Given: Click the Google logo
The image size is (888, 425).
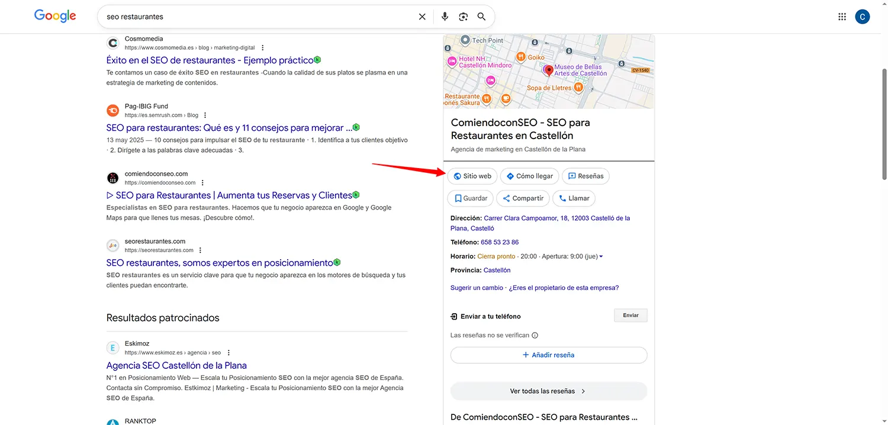Looking at the screenshot, I should 55,17.
